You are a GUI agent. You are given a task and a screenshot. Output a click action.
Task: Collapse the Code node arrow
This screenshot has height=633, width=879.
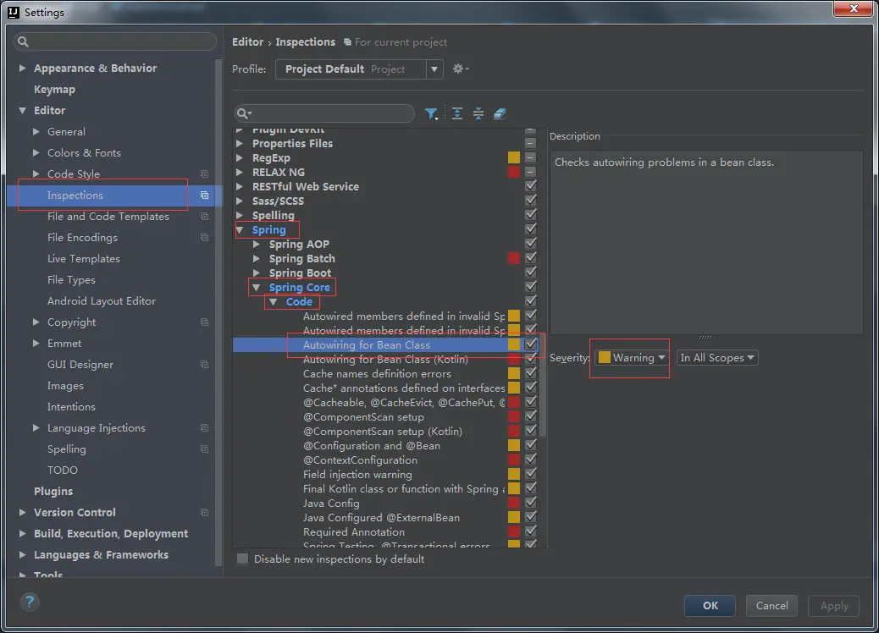click(x=273, y=302)
